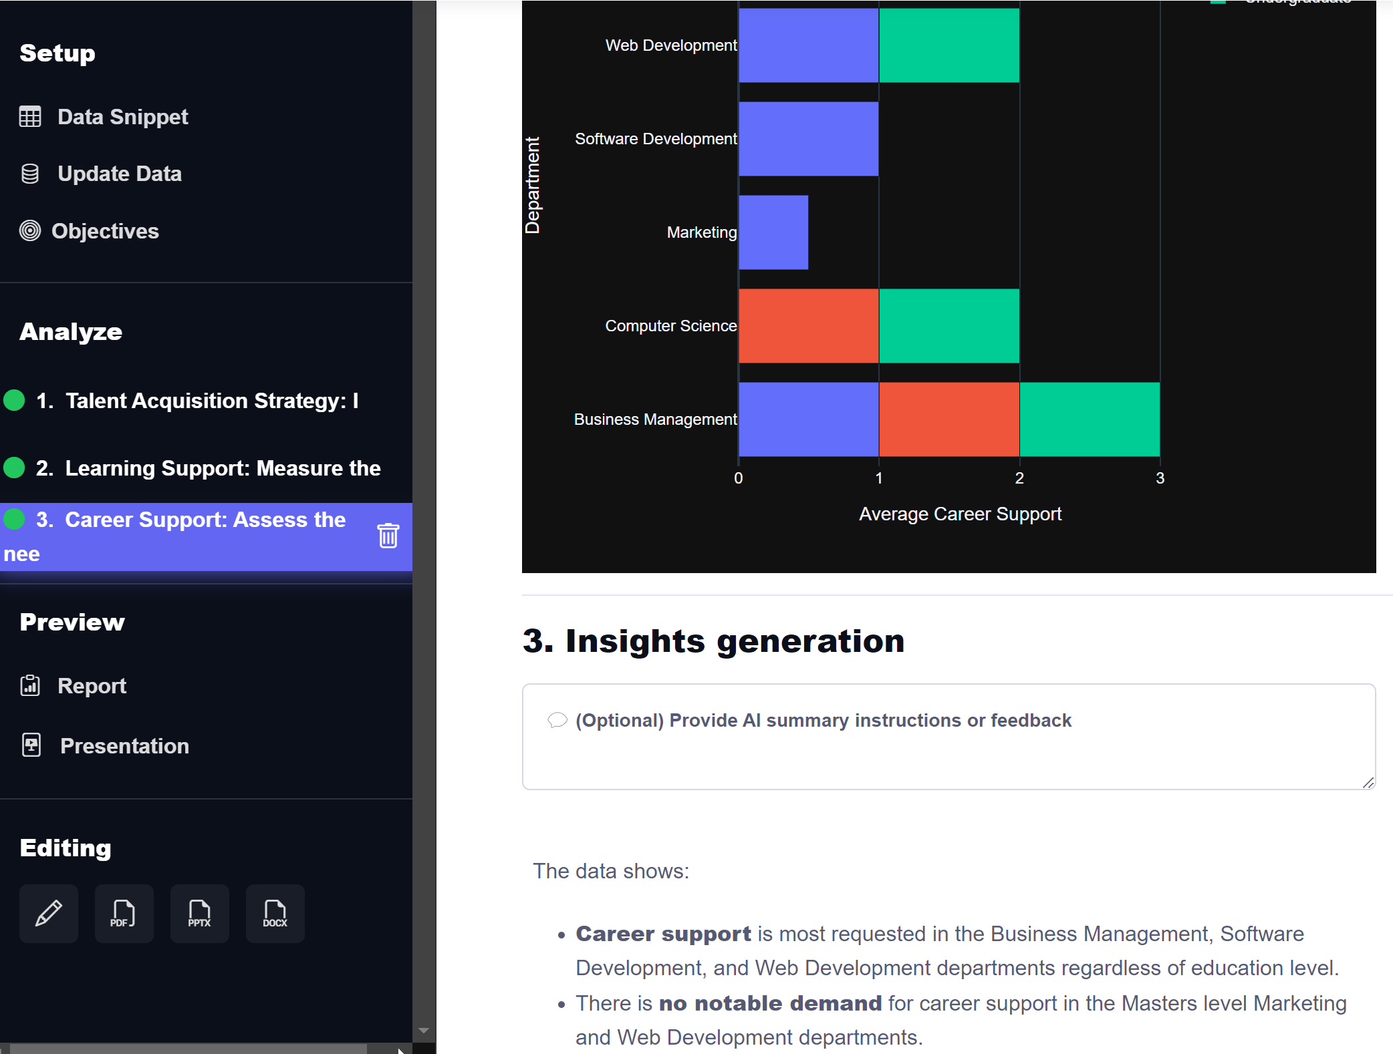
Task: Click the Presentation slide icon
Action: 31,745
